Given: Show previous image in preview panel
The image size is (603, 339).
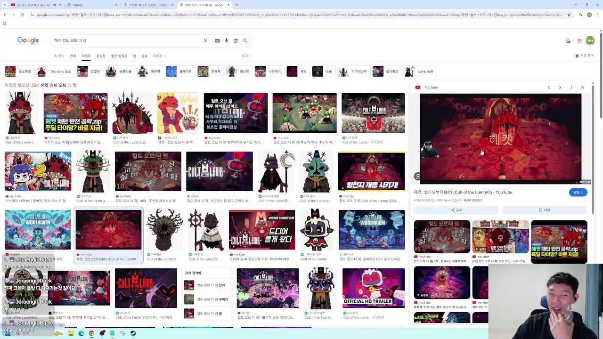Looking at the screenshot, I should pyautogui.click(x=549, y=87).
